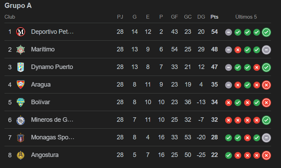The height and width of the screenshot is (168, 281).
Task: Click the Pts column header
Action: 214,17
